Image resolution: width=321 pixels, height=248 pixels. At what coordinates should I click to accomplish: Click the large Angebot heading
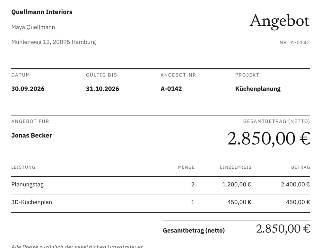point(280,21)
